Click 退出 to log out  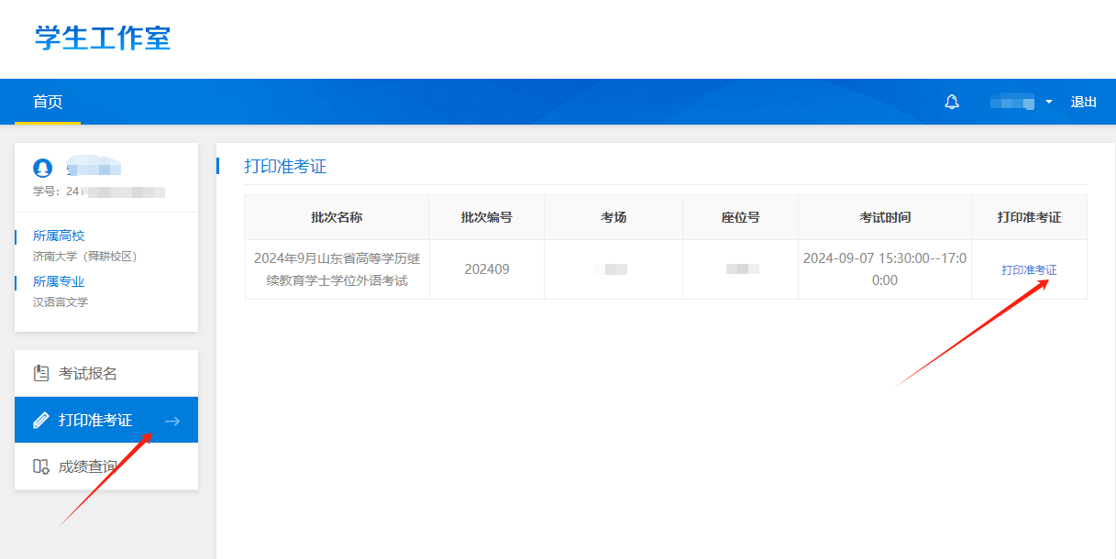1084,102
